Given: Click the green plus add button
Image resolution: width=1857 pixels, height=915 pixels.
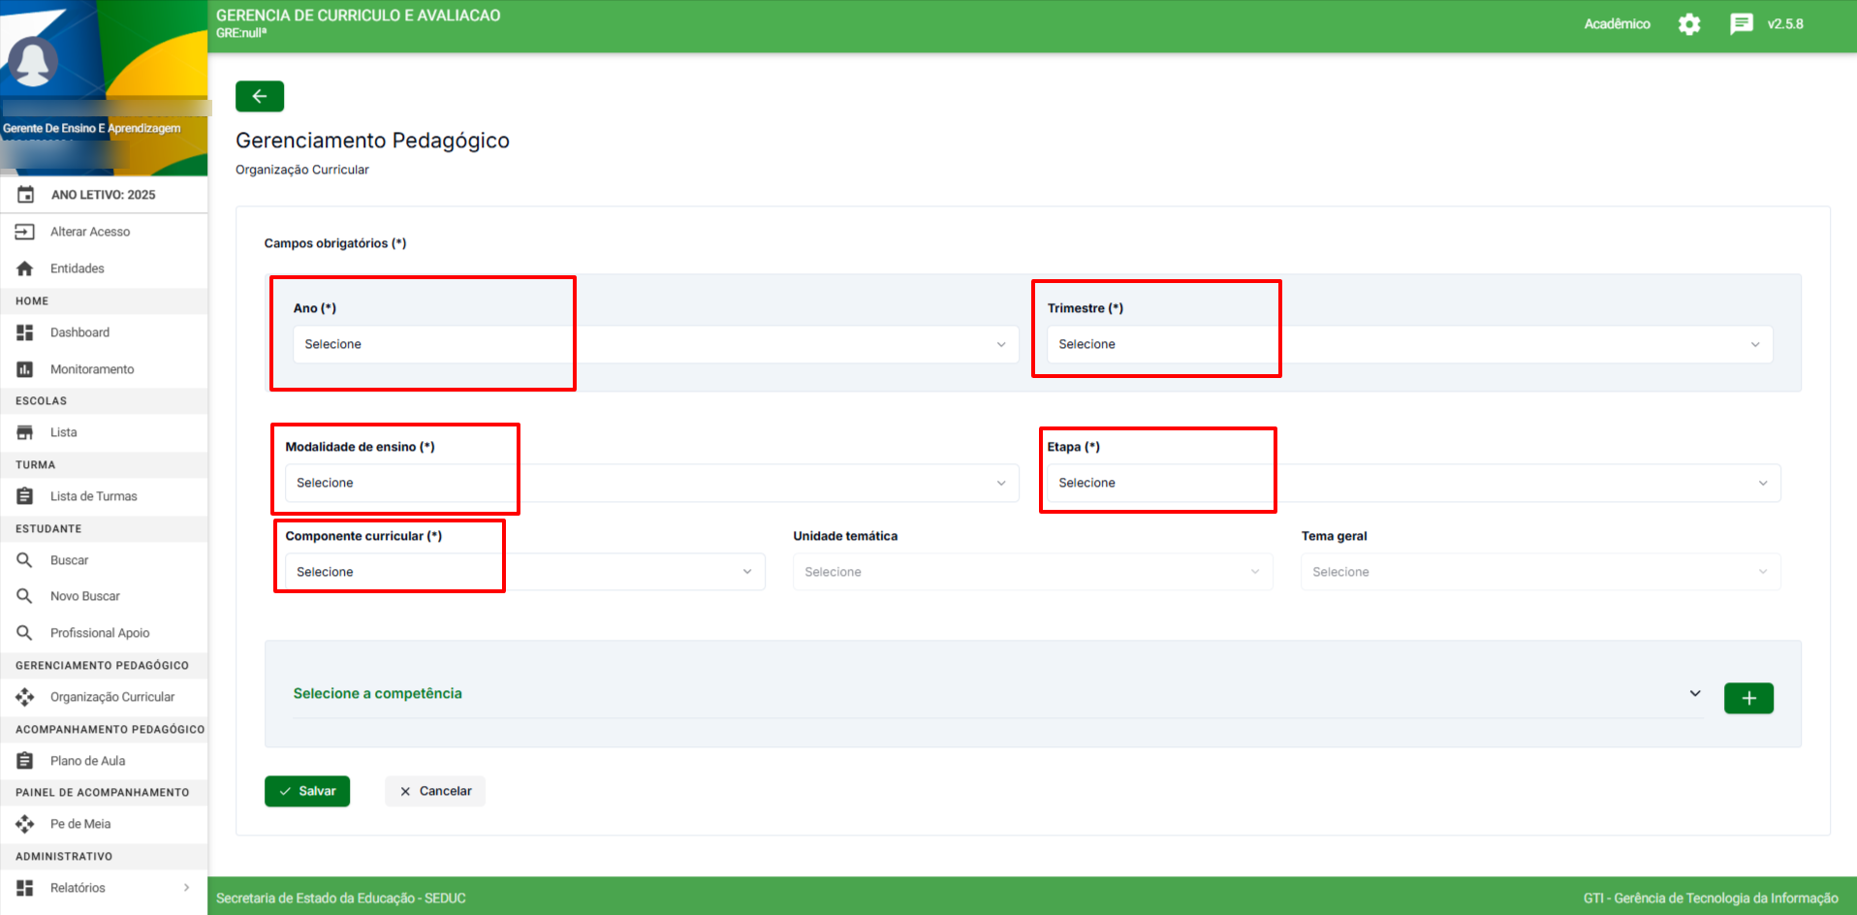Looking at the screenshot, I should click(1747, 698).
